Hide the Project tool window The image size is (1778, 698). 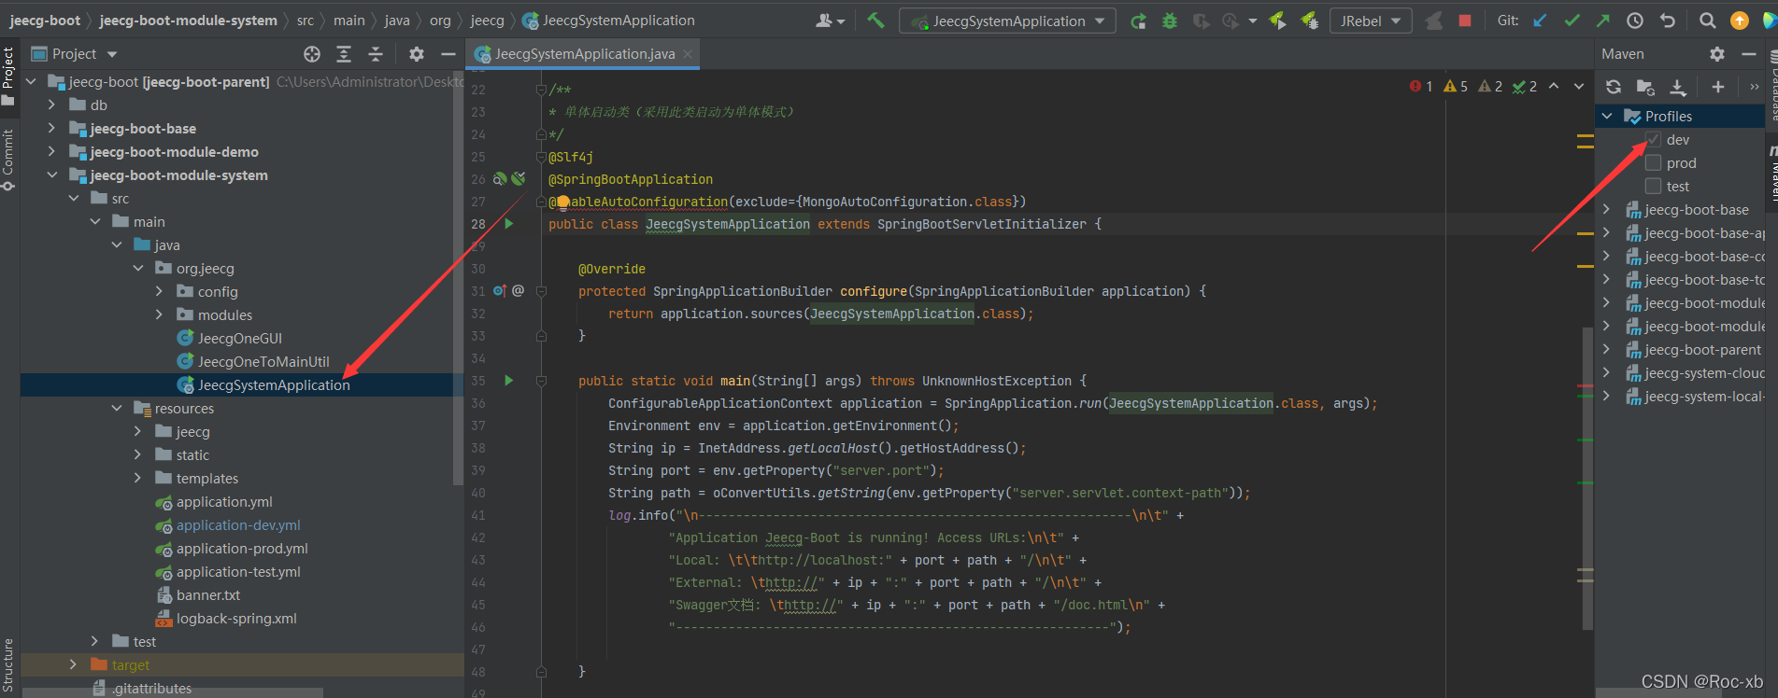[448, 54]
